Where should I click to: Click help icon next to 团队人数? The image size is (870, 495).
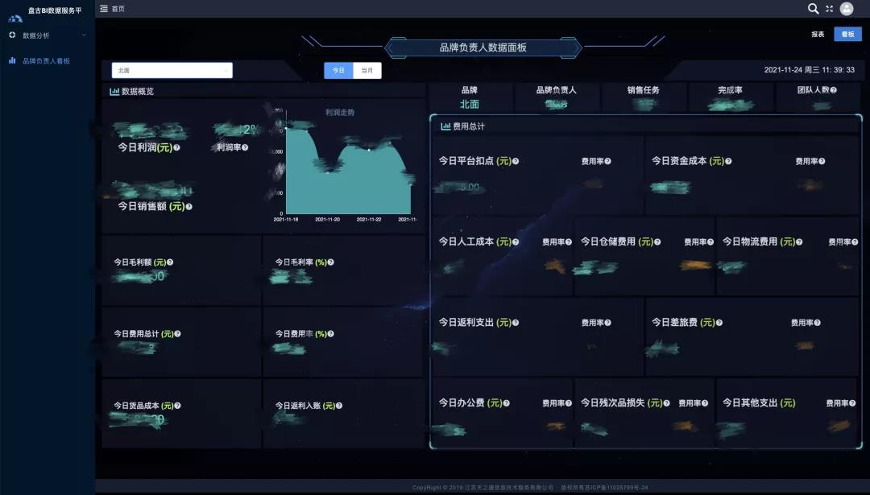coord(833,90)
